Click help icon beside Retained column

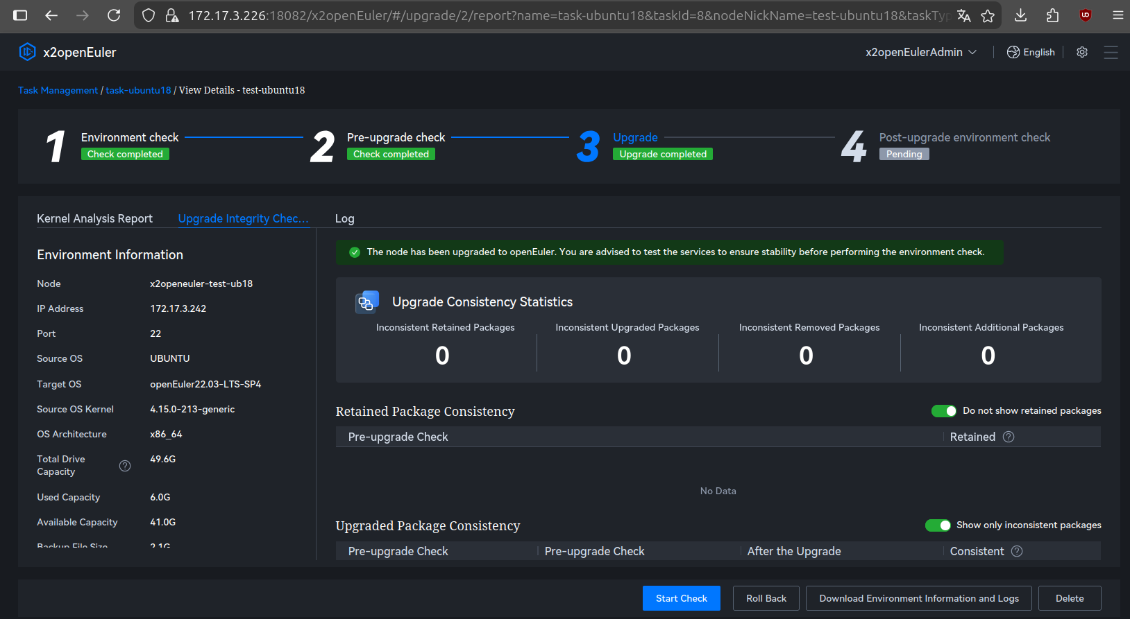pos(1009,437)
